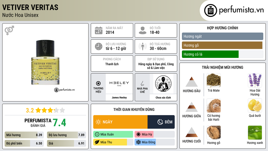The image size is (268, 151).
Task: Click the age range 18-40
Action: click(x=154, y=32)
